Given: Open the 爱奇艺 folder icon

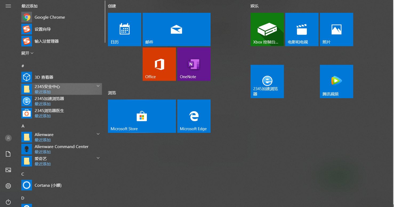Looking at the screenshot, I should 27,161.
